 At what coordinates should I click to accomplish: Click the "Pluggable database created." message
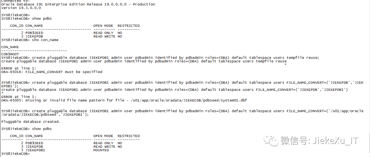[x=30, y=122]
